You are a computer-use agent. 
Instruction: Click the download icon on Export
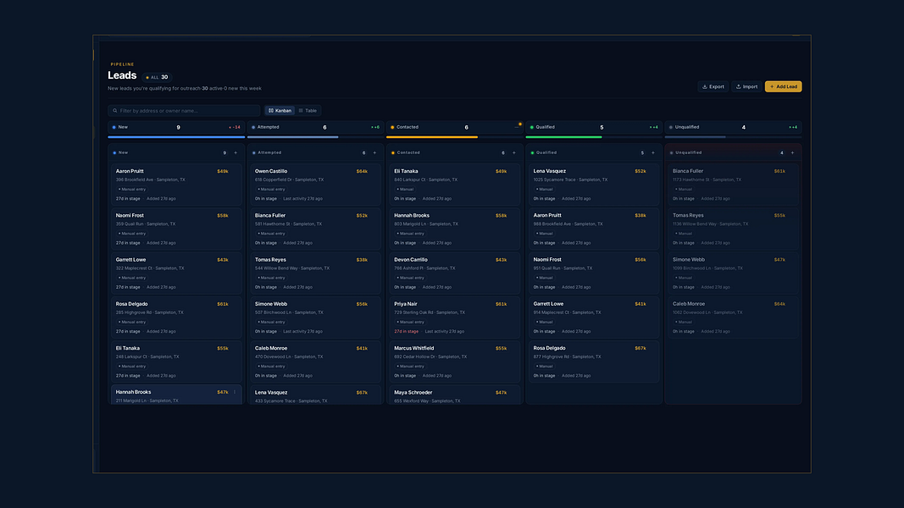(x=705, y=86)
